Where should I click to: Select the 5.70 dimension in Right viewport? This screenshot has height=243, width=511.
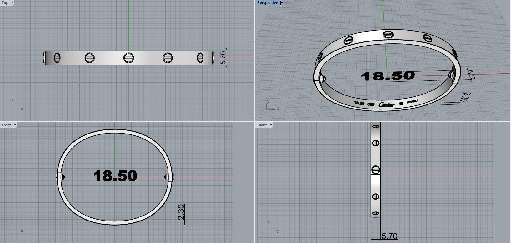tap(389, 236)
